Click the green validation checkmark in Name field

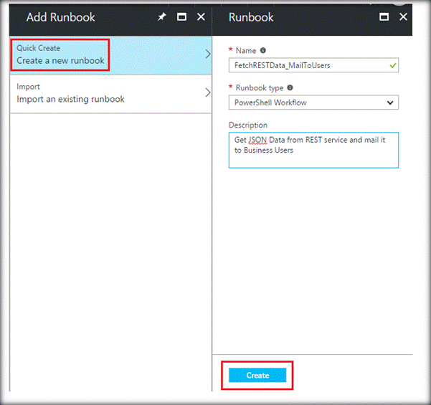tap(393, 65)
